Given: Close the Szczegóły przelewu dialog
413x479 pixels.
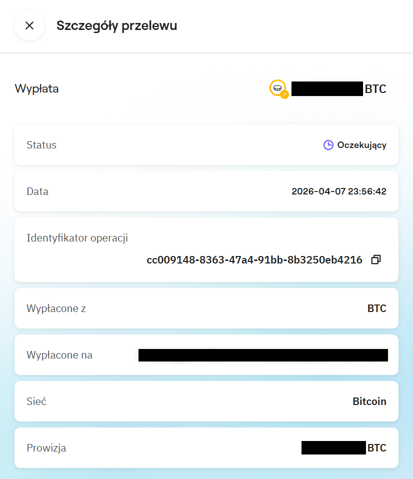Looking at the screenshot, I should 29,25.
